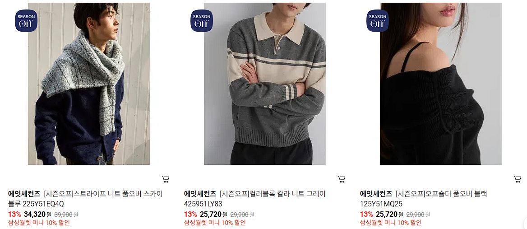Open the black off-shoulder pullover photo

pyautogui.click(x=441, y=84)
